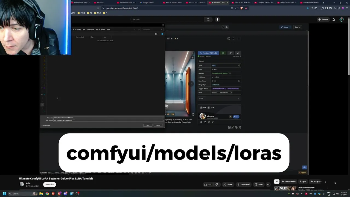The image size is (350, 197).
Task: Expand the Hash row arrow
Action: tap(231, 92)
